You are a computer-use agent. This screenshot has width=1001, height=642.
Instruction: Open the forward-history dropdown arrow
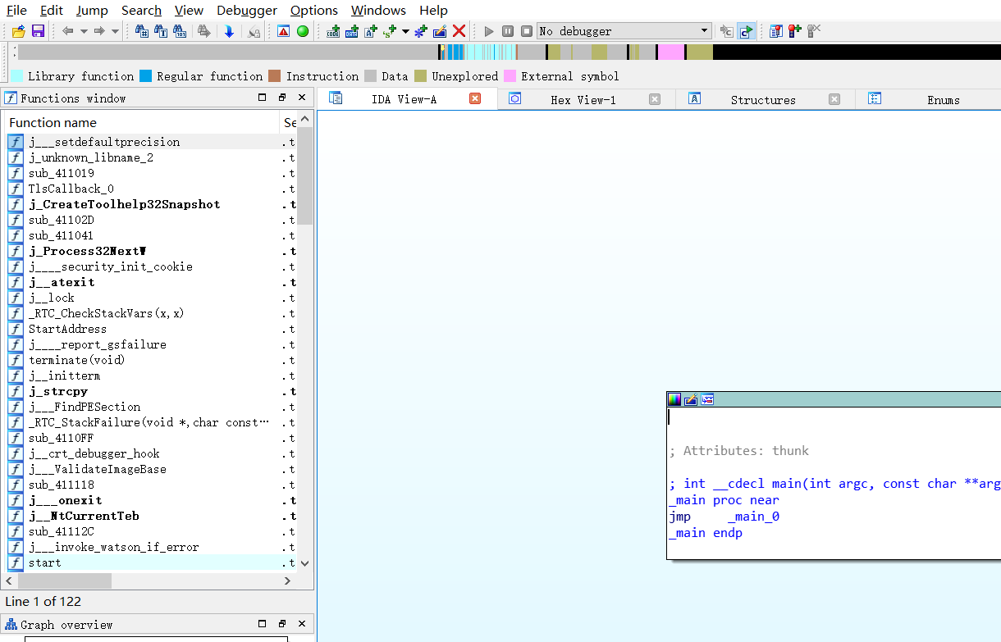115,31
